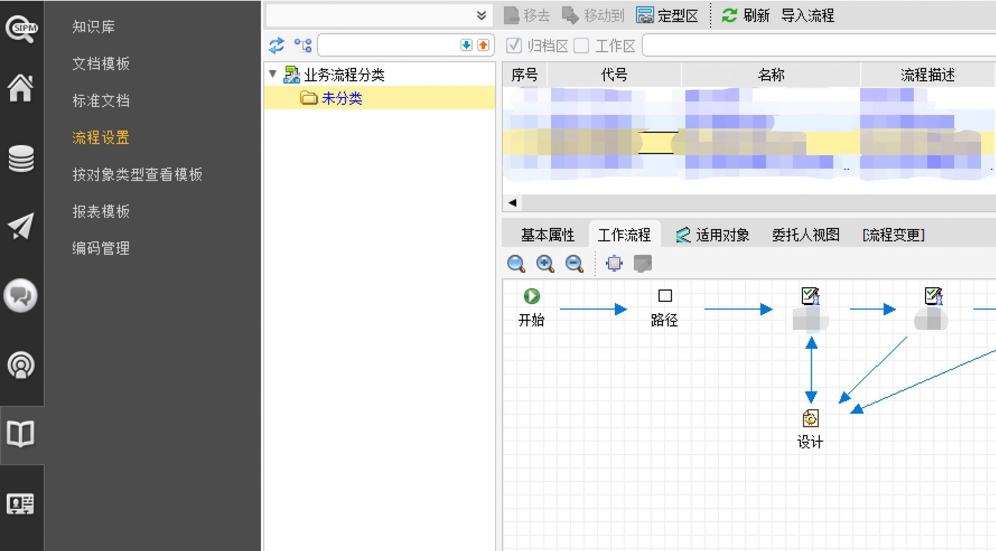The width and height of the screenshot is (996, 551).
Task: Select the 路径 path node
Action: tap(665, 308)
